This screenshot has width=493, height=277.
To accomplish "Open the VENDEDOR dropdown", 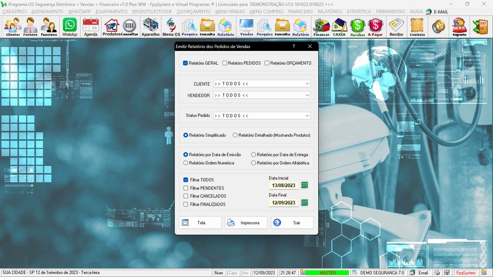I will (x=307, y=95).
